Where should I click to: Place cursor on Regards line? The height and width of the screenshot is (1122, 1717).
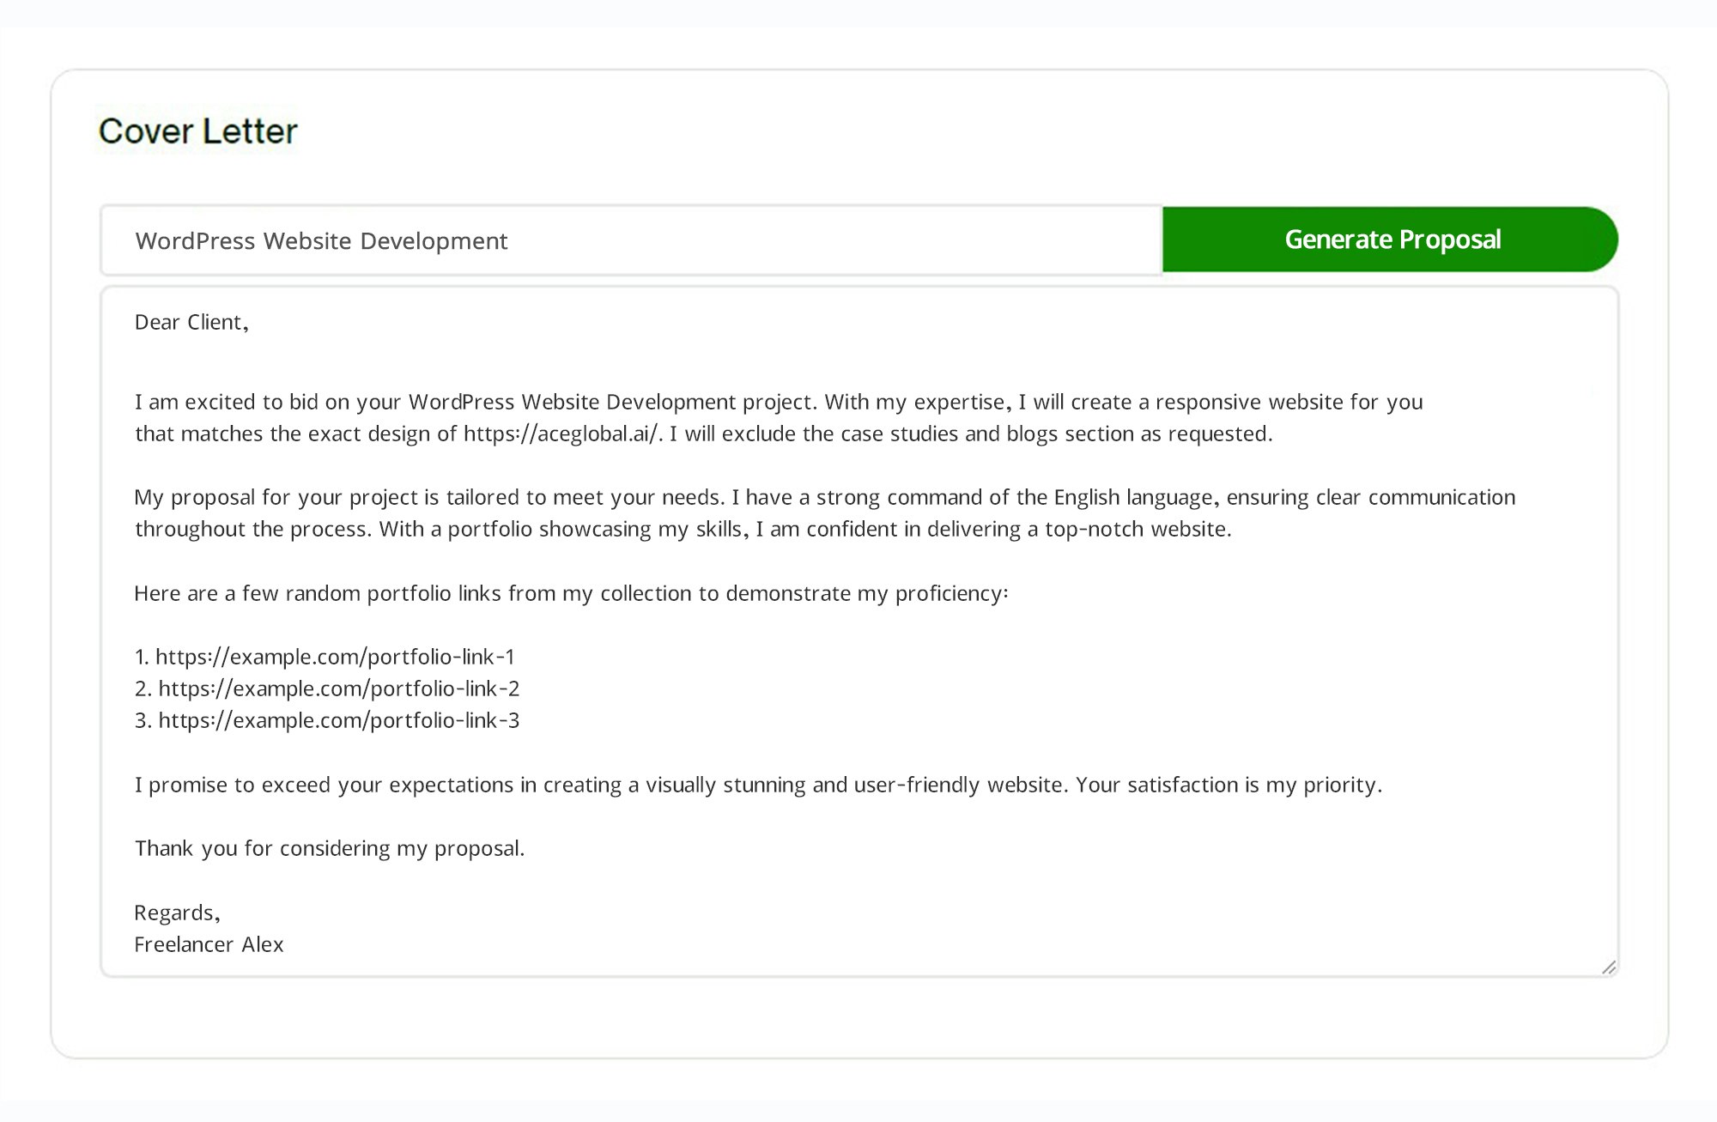click(x=178, y=913)
